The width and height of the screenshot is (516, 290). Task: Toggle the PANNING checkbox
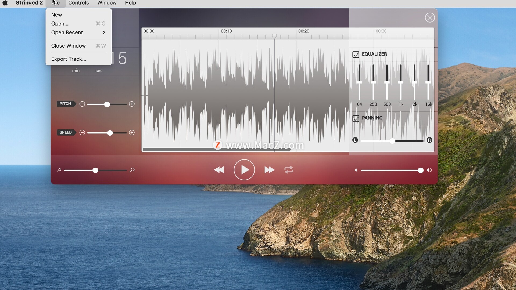click(x=356, y=118)
